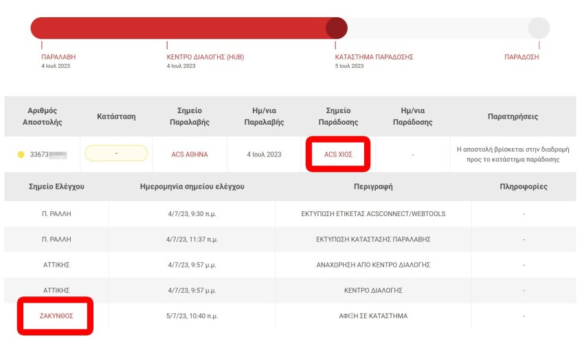The width and height of the screenshot is (584, 343).
Task: Click the Παρατηρήσεις column header
Action: click(513, 117)
